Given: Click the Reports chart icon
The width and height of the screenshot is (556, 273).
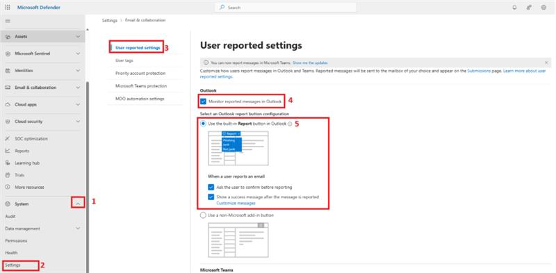Looking at the screenshot, I should [8, 151].
